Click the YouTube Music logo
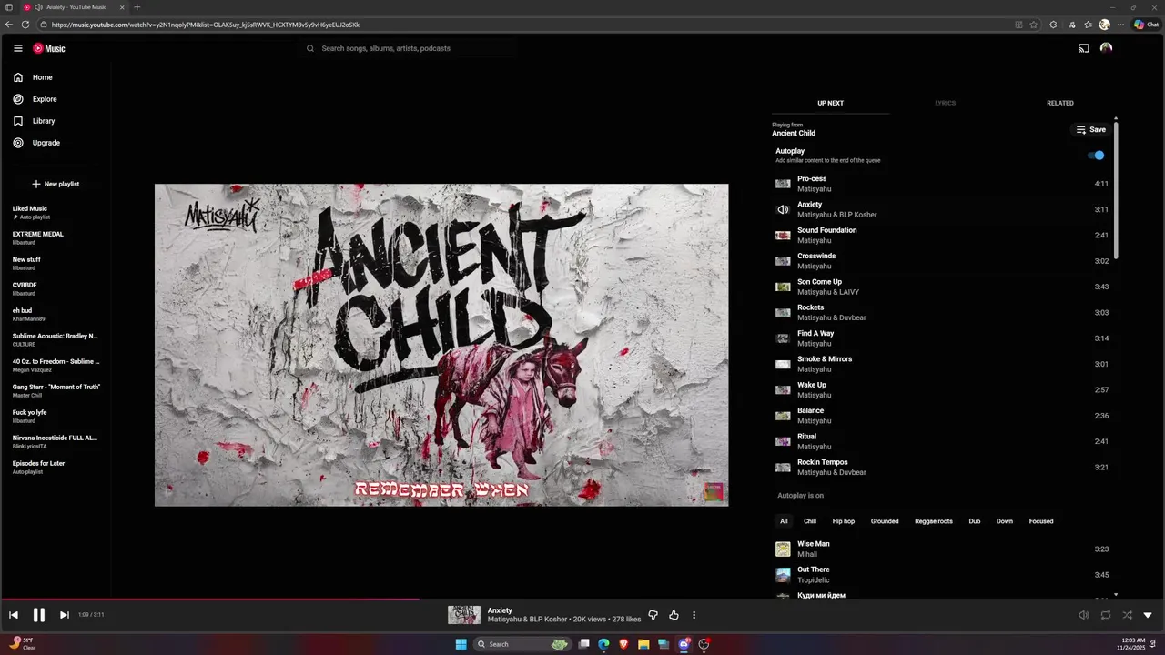The width and height of the screenshot is (1165, 655). pos(49,48)
